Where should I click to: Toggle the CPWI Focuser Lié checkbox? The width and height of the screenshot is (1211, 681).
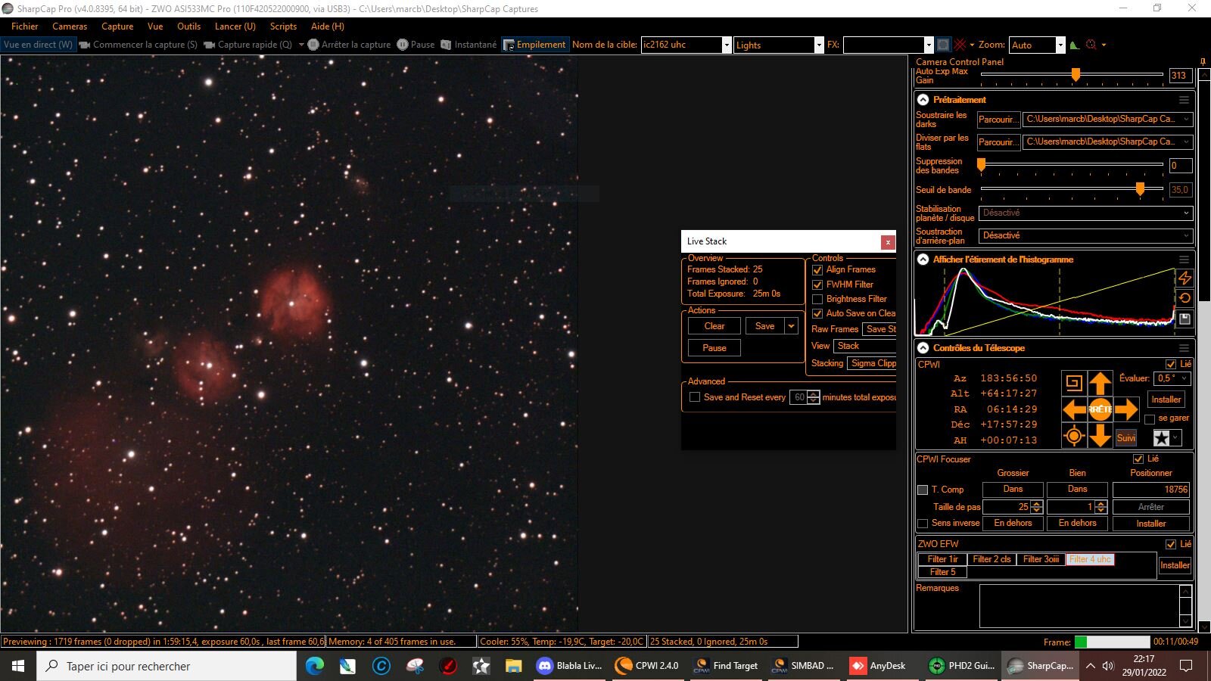(x=1138, y=459)
